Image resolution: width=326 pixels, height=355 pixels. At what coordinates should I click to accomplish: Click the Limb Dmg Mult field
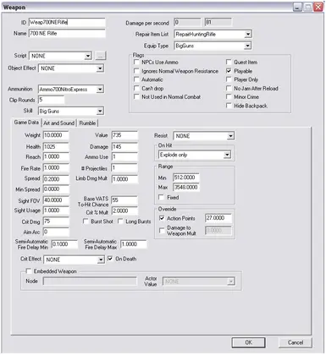[x=124, y=179]
